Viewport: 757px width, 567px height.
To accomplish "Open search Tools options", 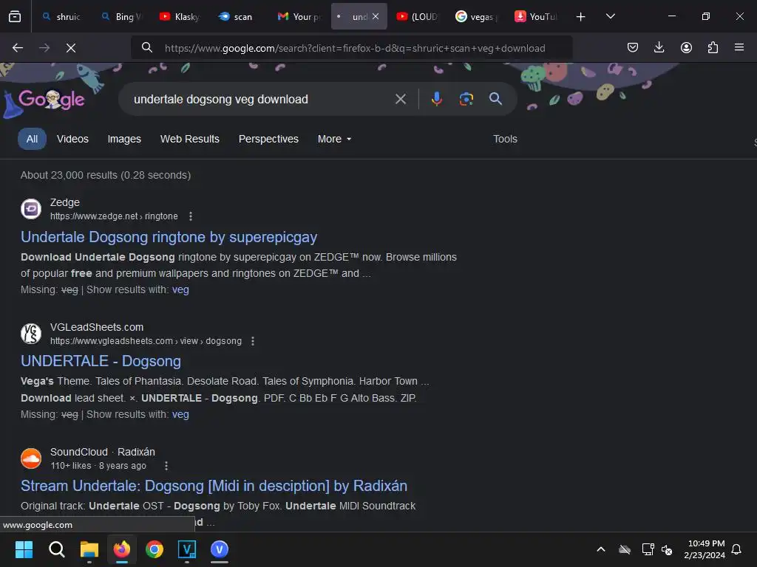I will pyautogui.click(x=505, y=139).
